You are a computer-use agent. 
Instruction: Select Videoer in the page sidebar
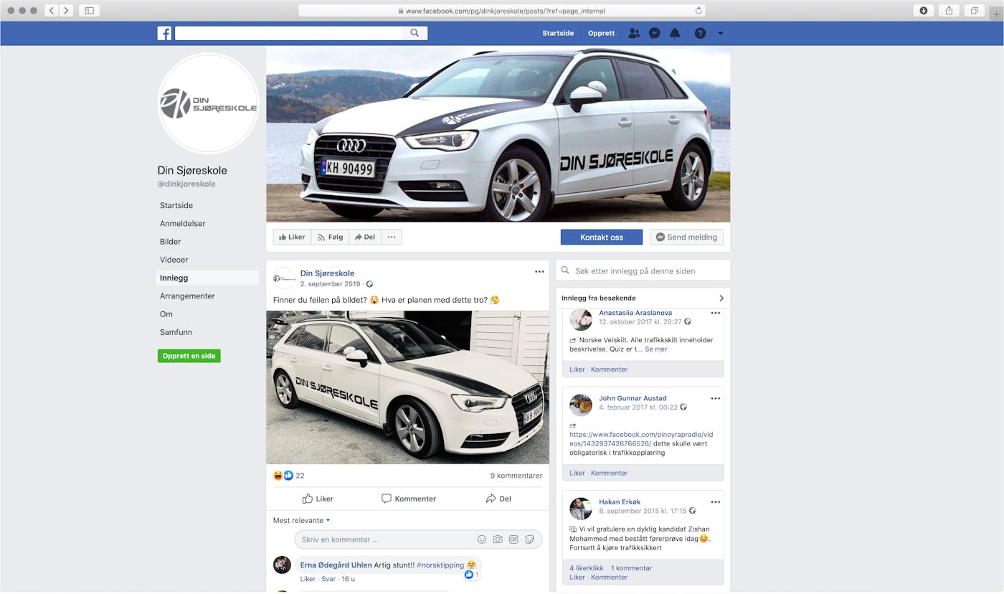coord(174,260)
